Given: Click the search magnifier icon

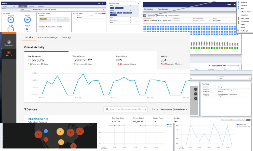Looking at the screenshot, I should [x=107, y=109].
